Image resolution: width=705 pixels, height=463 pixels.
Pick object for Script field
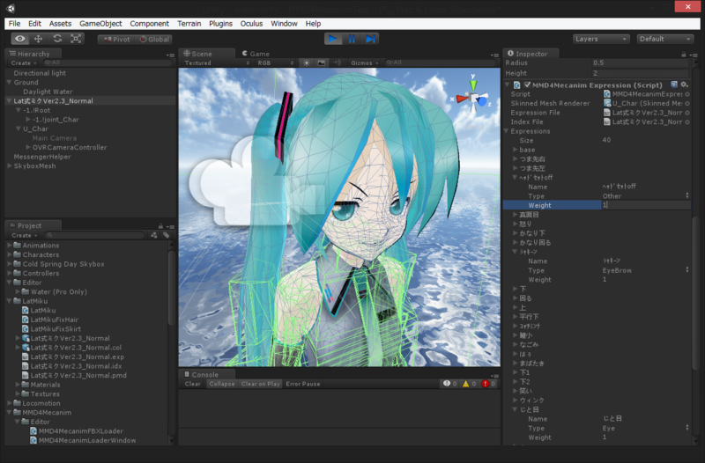coord(687,94)
